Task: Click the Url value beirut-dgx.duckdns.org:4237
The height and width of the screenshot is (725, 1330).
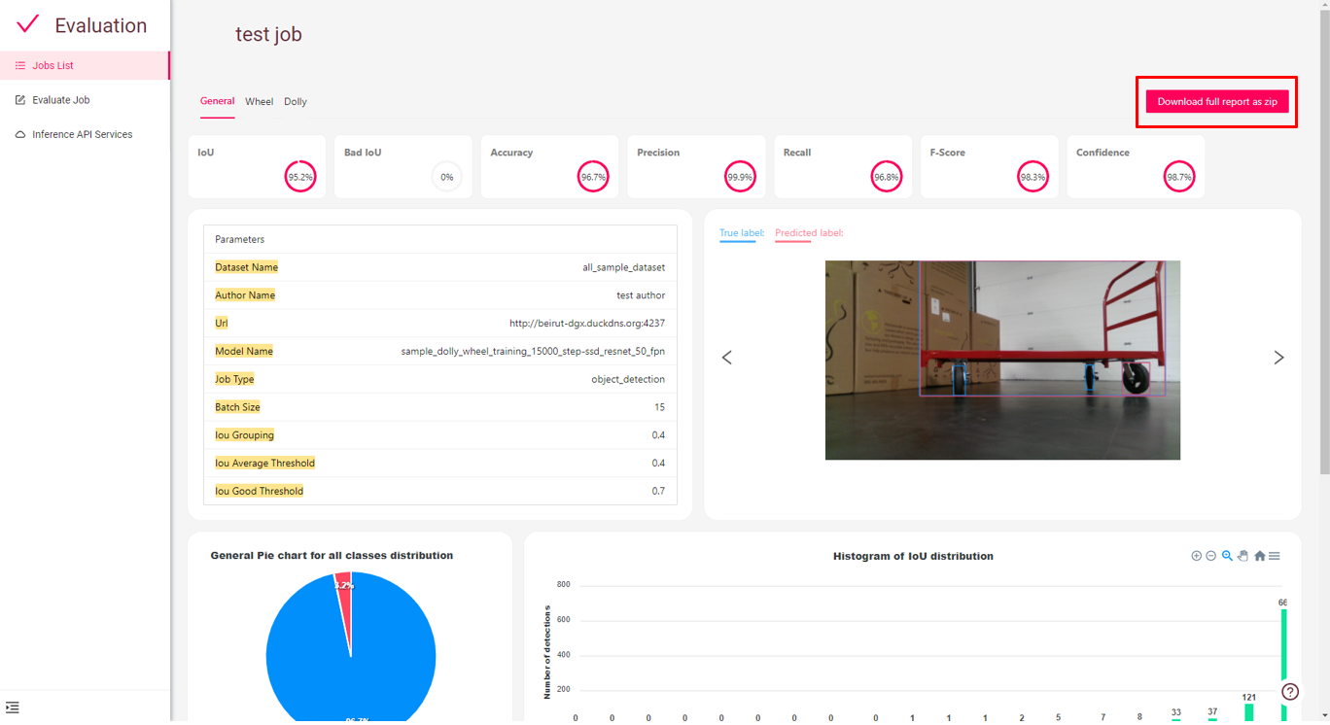Action: click(x=587, y=323)
